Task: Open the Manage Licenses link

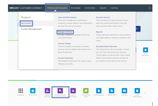Action: click(65, 32)
